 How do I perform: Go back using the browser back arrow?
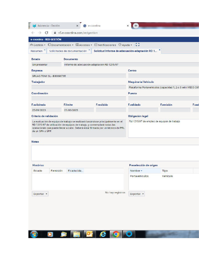pyautogui.click(x=33, y=33)
